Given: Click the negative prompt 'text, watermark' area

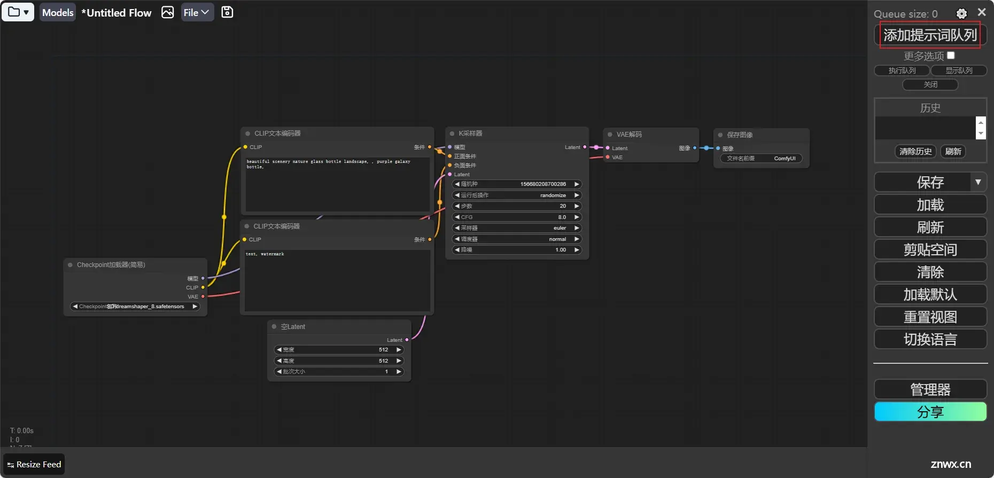Looking at the screenshot, I should [337, 280].
